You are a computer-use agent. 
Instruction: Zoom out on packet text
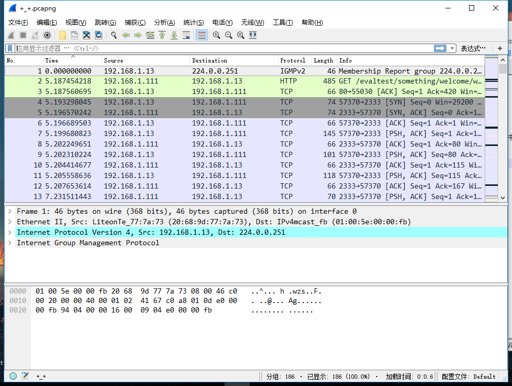tap(229, 35)
